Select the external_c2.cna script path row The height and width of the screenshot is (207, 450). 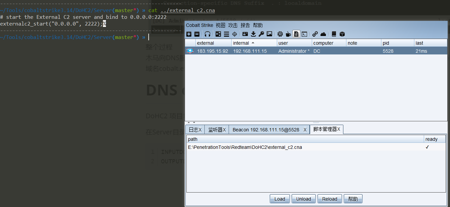point(305,147)
